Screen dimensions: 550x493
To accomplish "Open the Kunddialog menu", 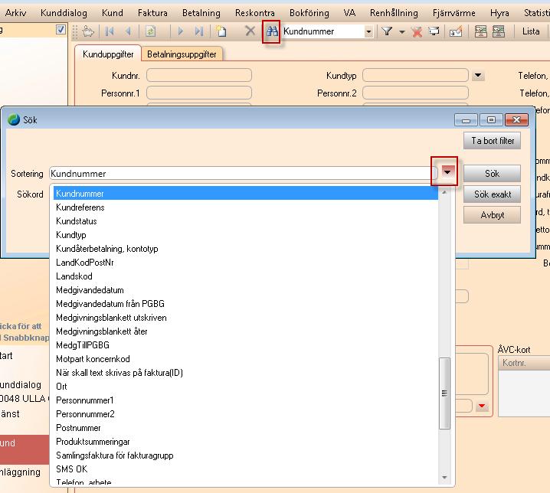I will (64, 13).
